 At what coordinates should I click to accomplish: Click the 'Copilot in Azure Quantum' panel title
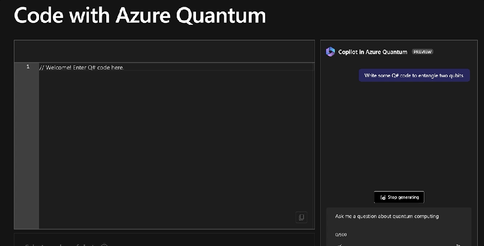pyautogui.click(x=373, y=52)
